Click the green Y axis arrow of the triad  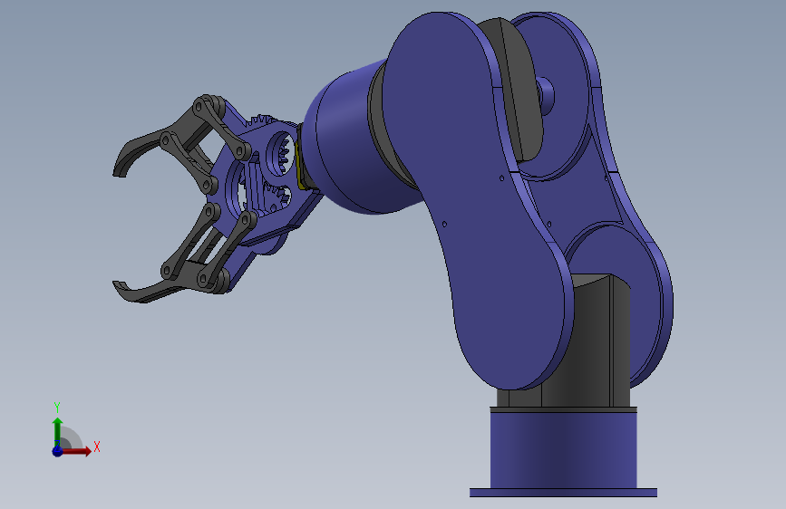tap(57, 432)
